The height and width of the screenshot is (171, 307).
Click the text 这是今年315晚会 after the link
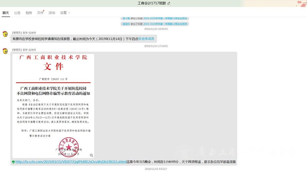tap(139, 162)
